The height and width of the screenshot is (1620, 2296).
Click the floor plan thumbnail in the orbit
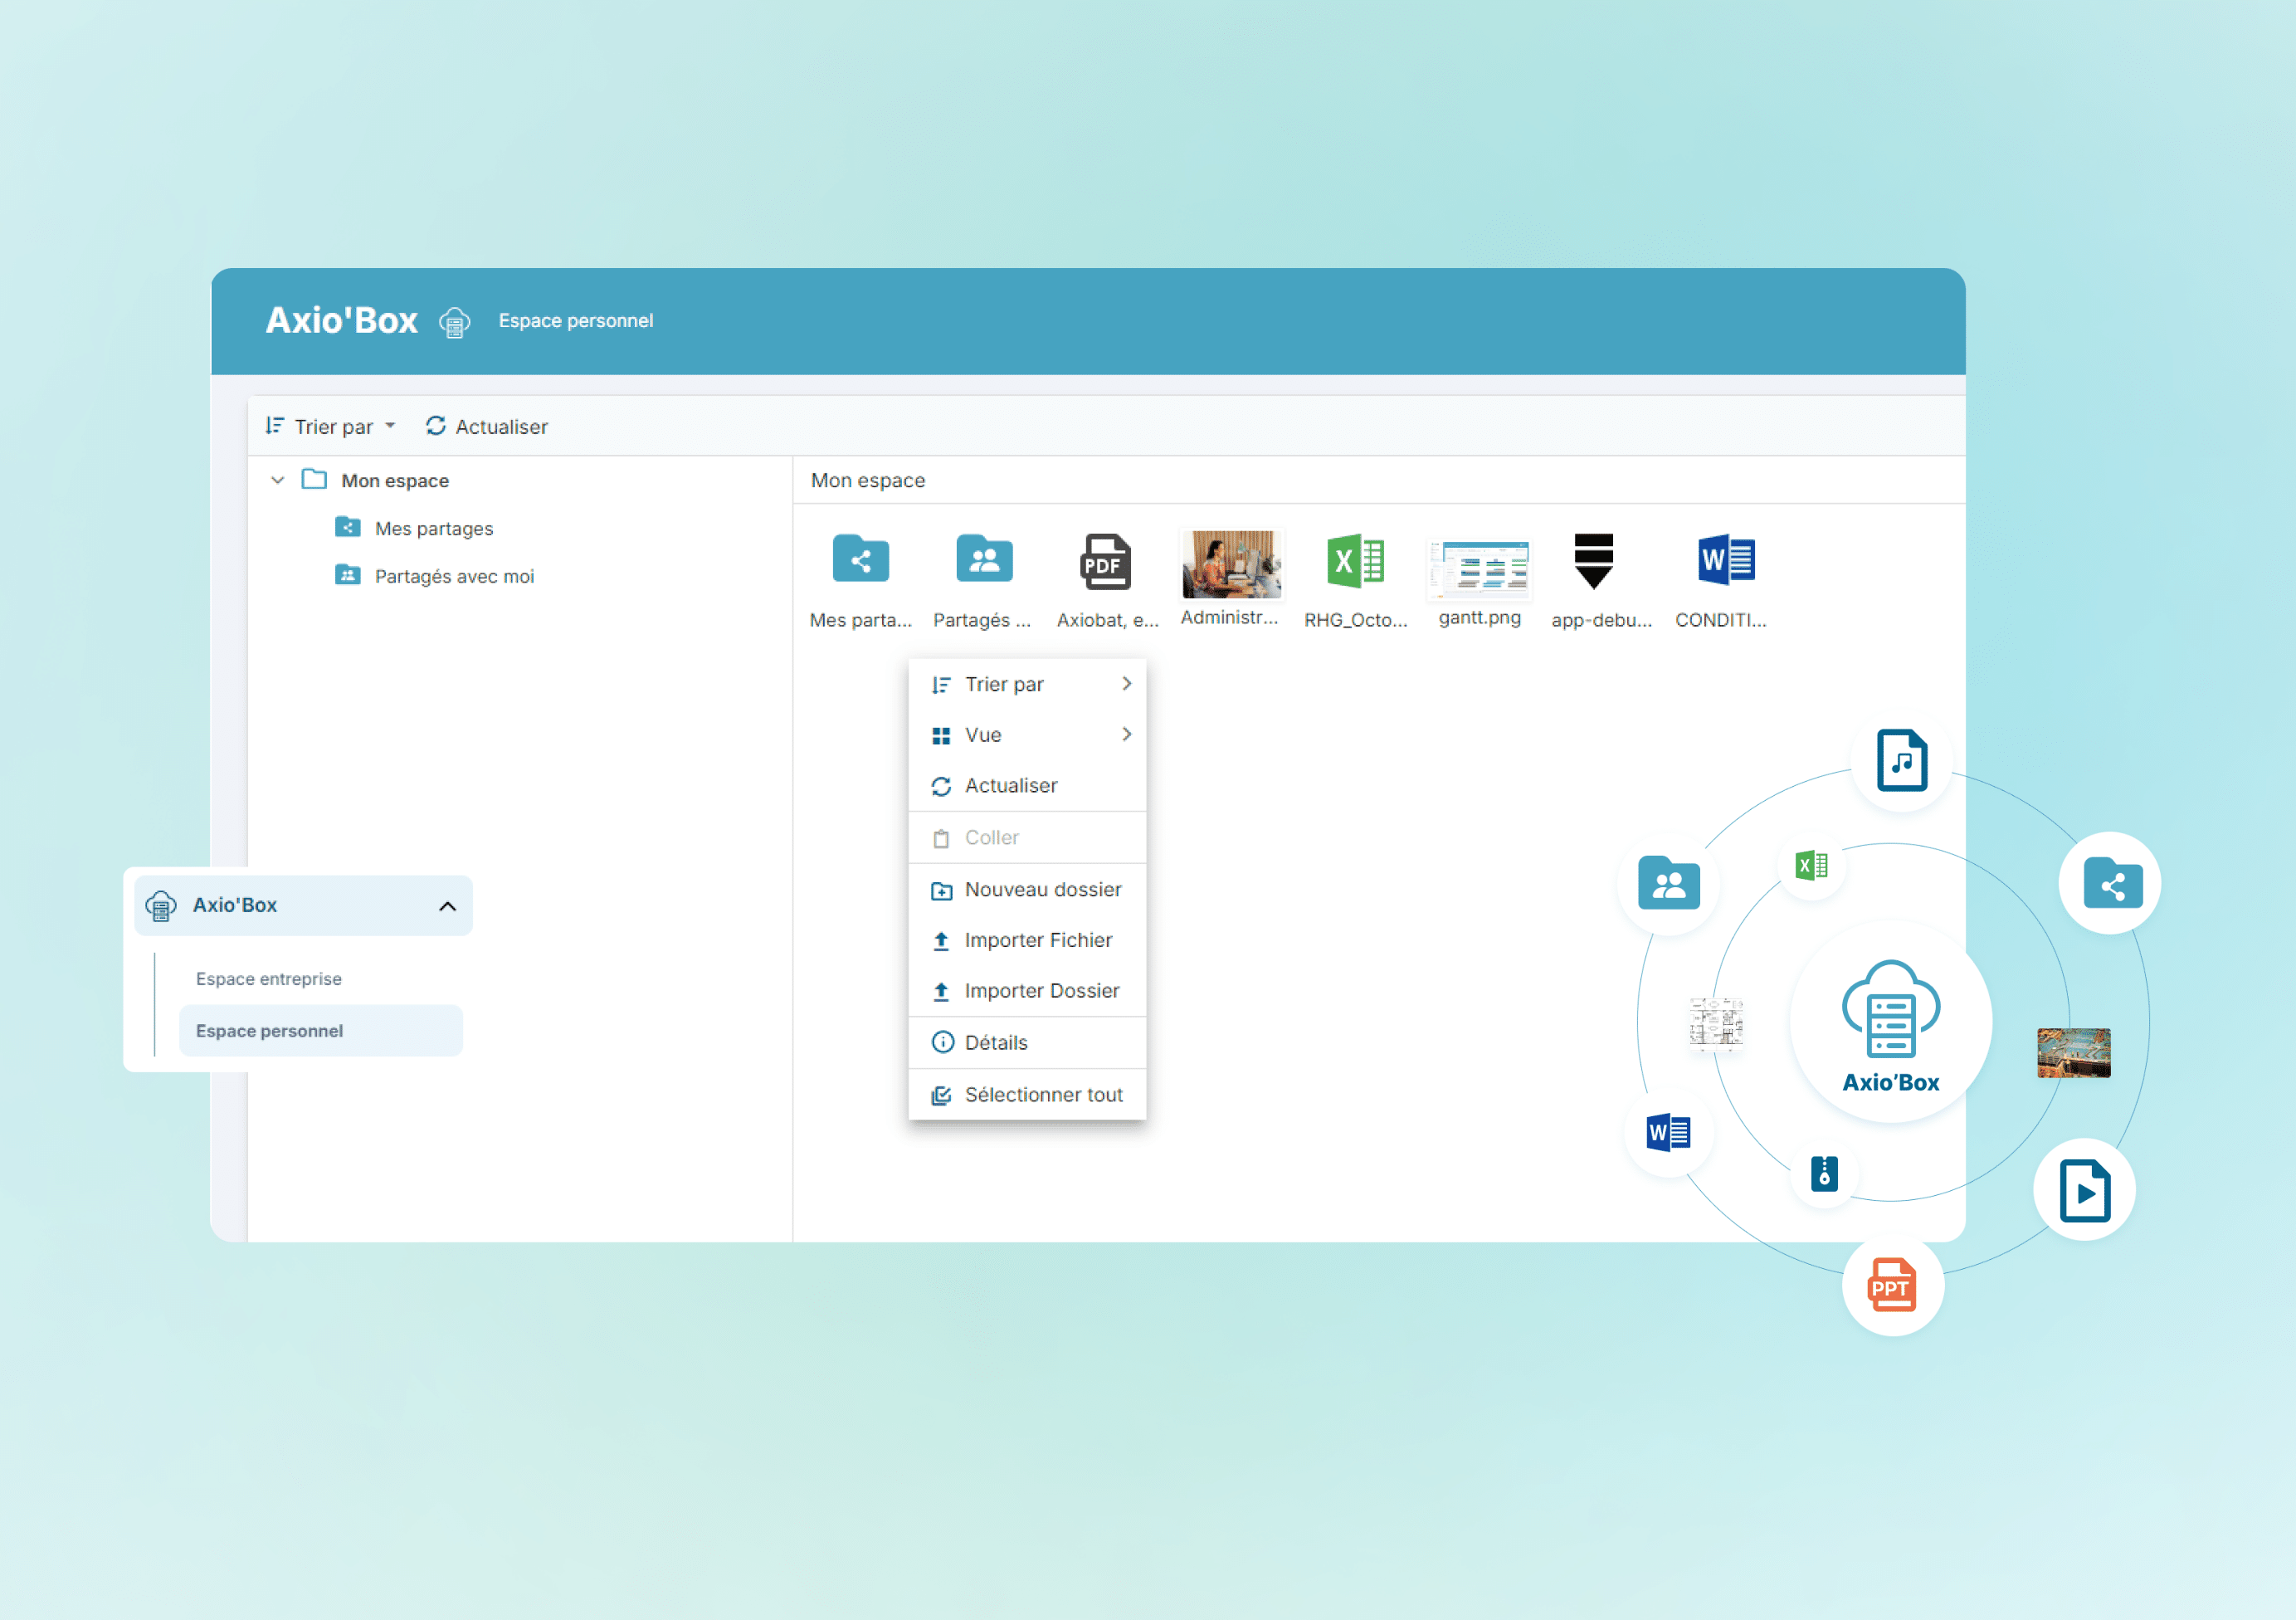1716,1024
